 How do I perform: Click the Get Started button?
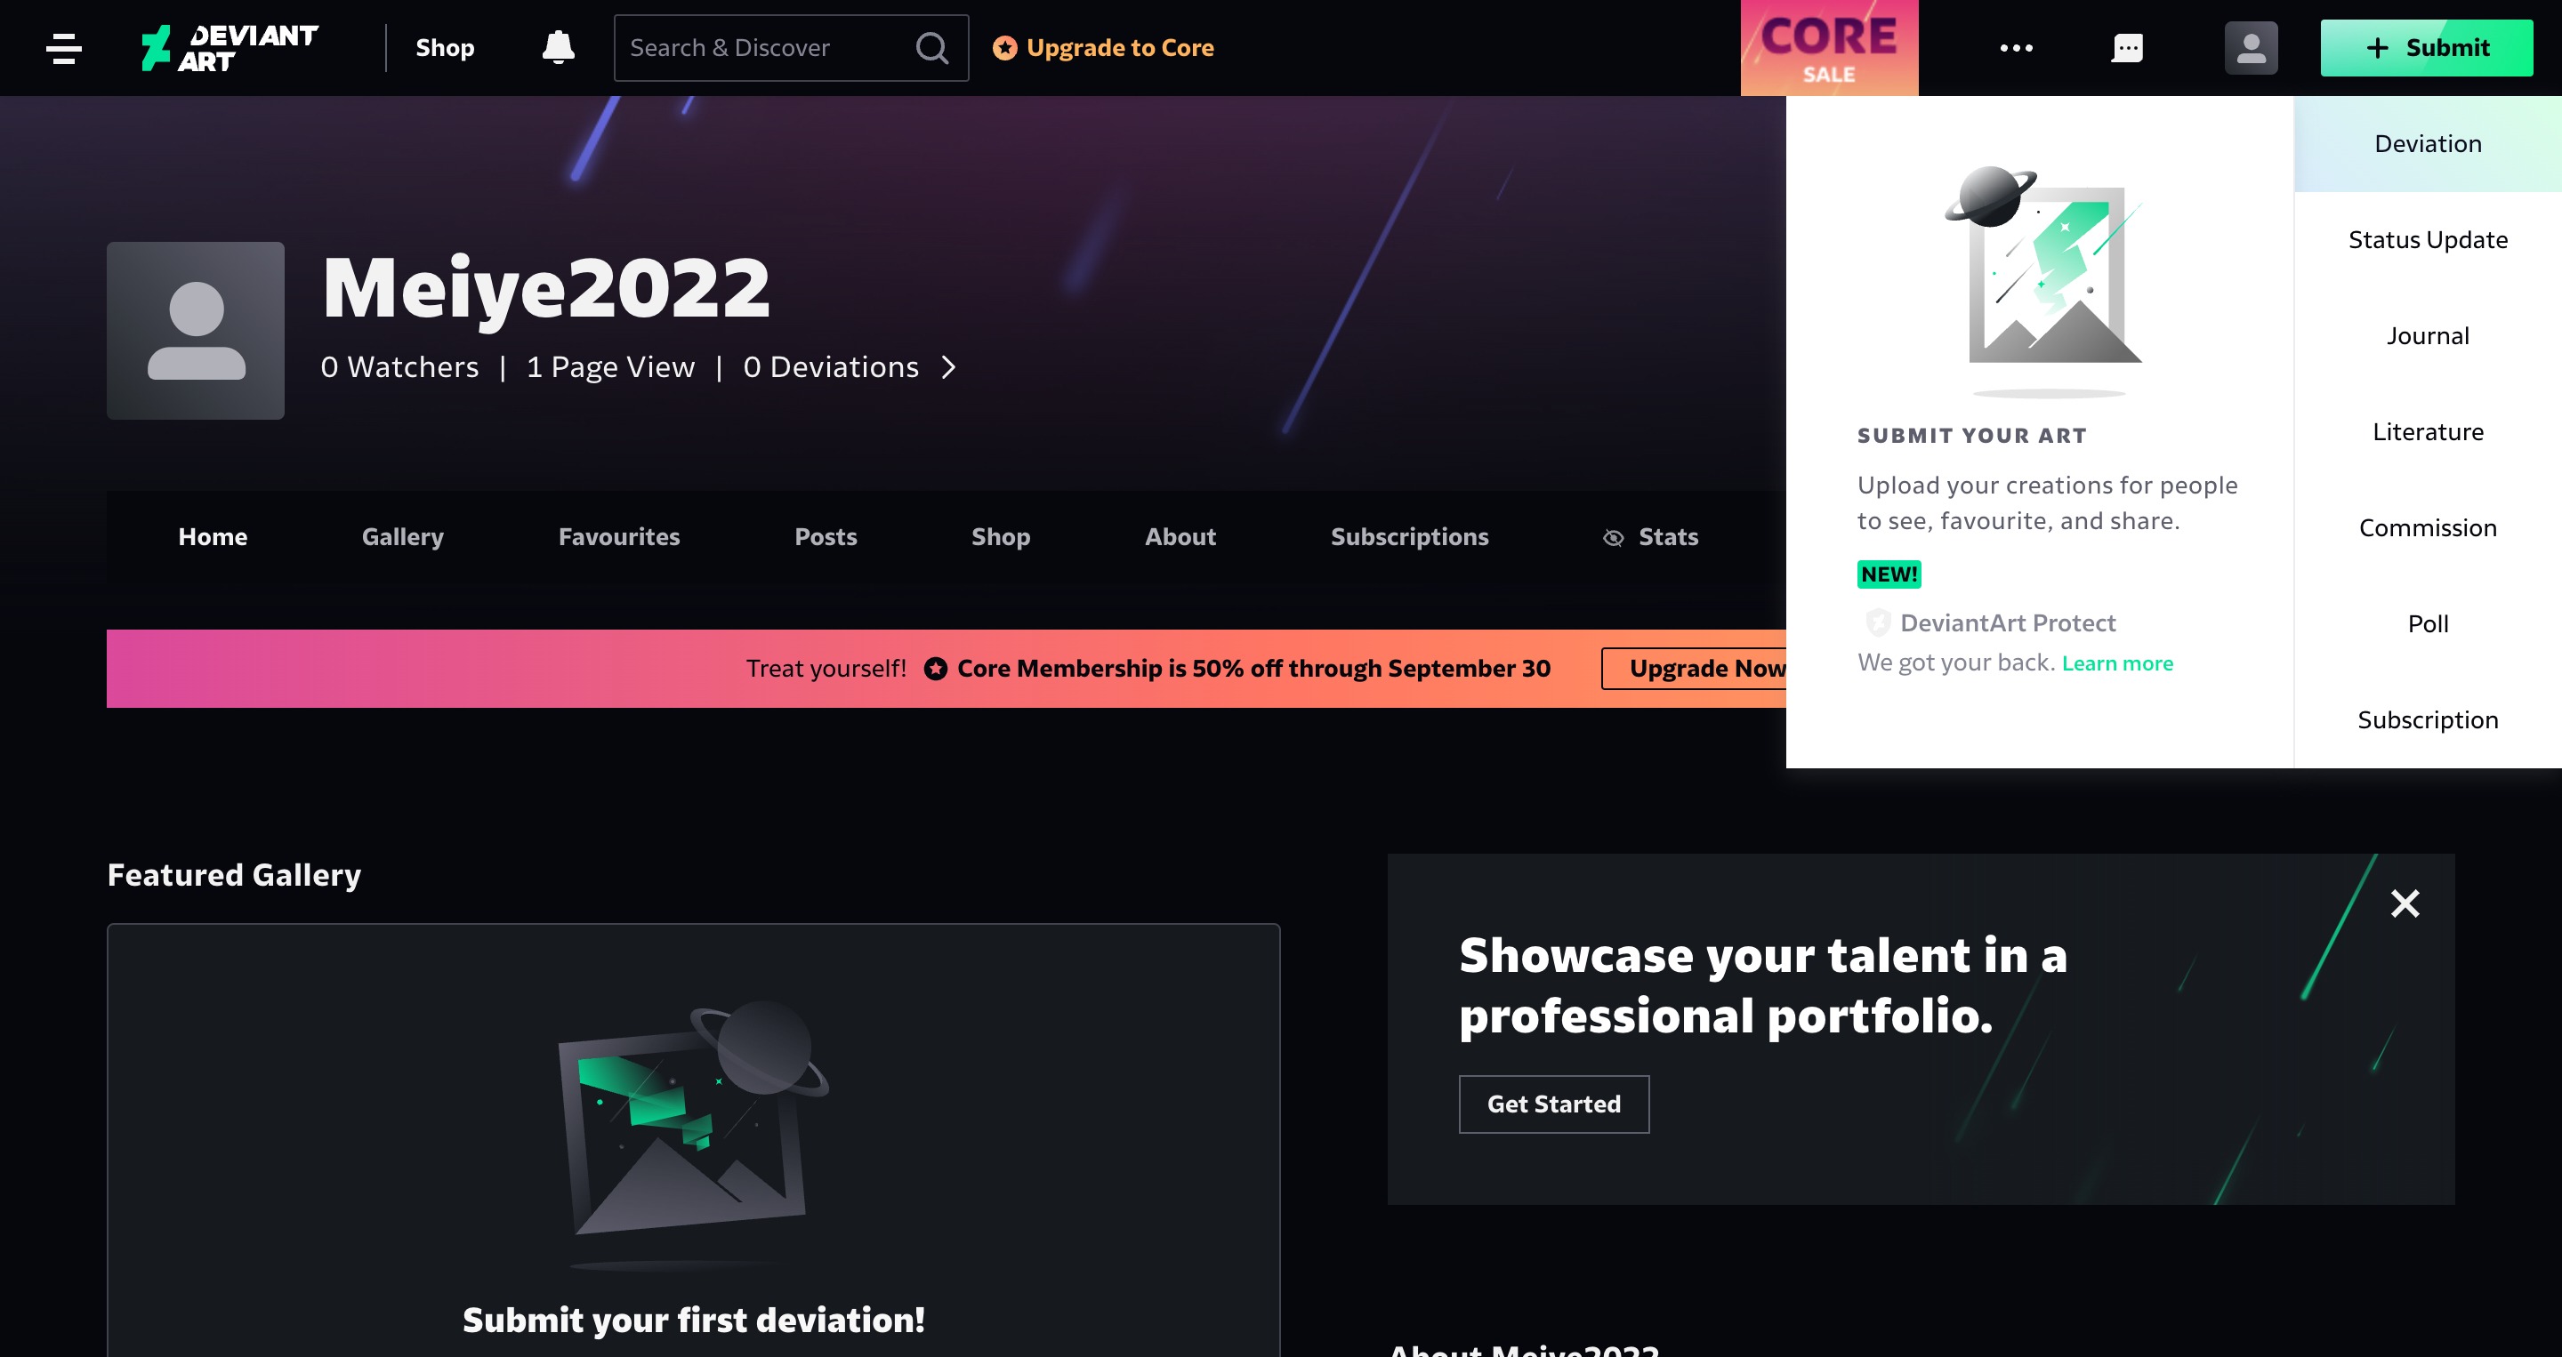pos(1553,1104)
